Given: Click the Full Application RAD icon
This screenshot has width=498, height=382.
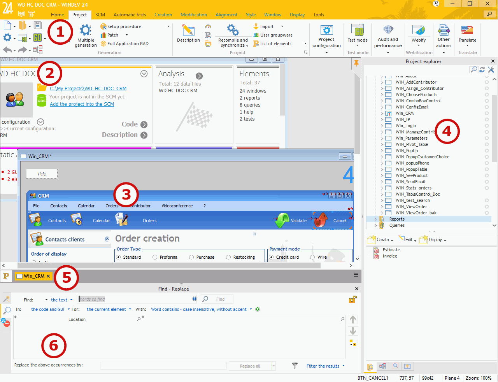Looking at the screenshot, I should click(x=103, y=44).
